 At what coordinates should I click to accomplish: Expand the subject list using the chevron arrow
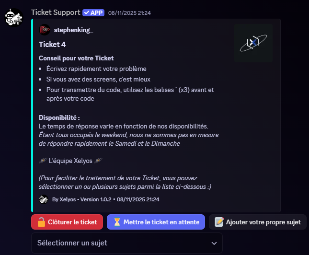(x=214, y=243)
